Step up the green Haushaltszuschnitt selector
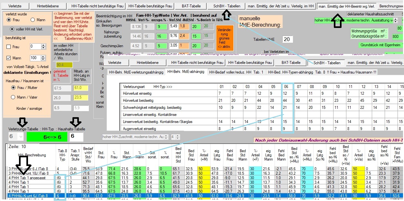The height and width of the screenshot is (201, 404). (x=395, y=19)
